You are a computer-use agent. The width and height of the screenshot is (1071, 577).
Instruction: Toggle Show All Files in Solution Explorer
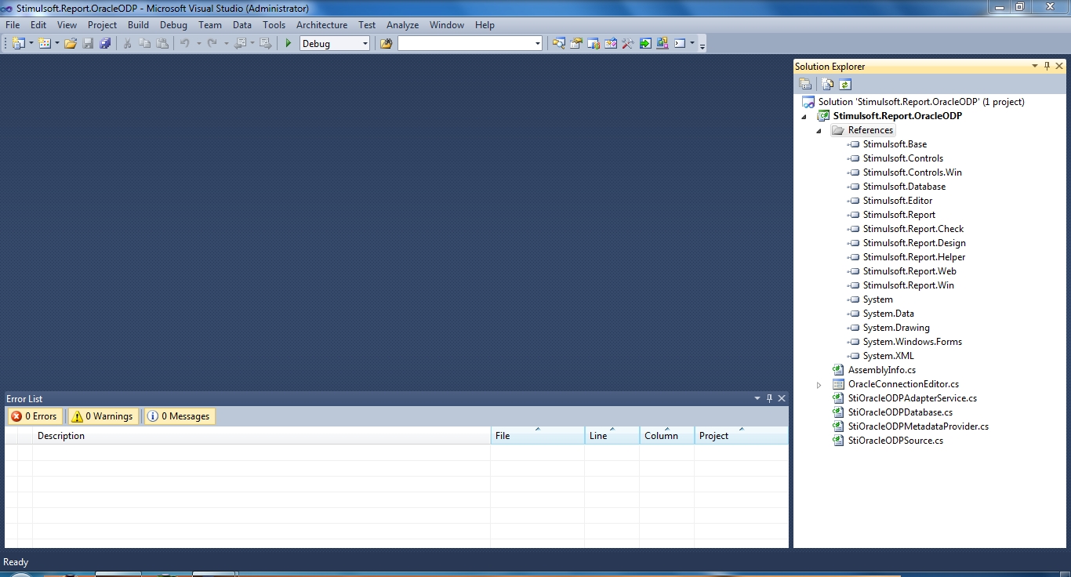(x=827, y=85)
